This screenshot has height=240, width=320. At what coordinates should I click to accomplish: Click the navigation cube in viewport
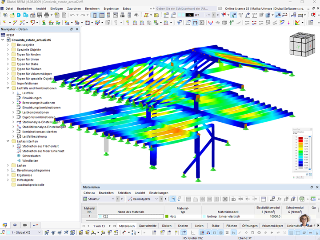point(302,44)
